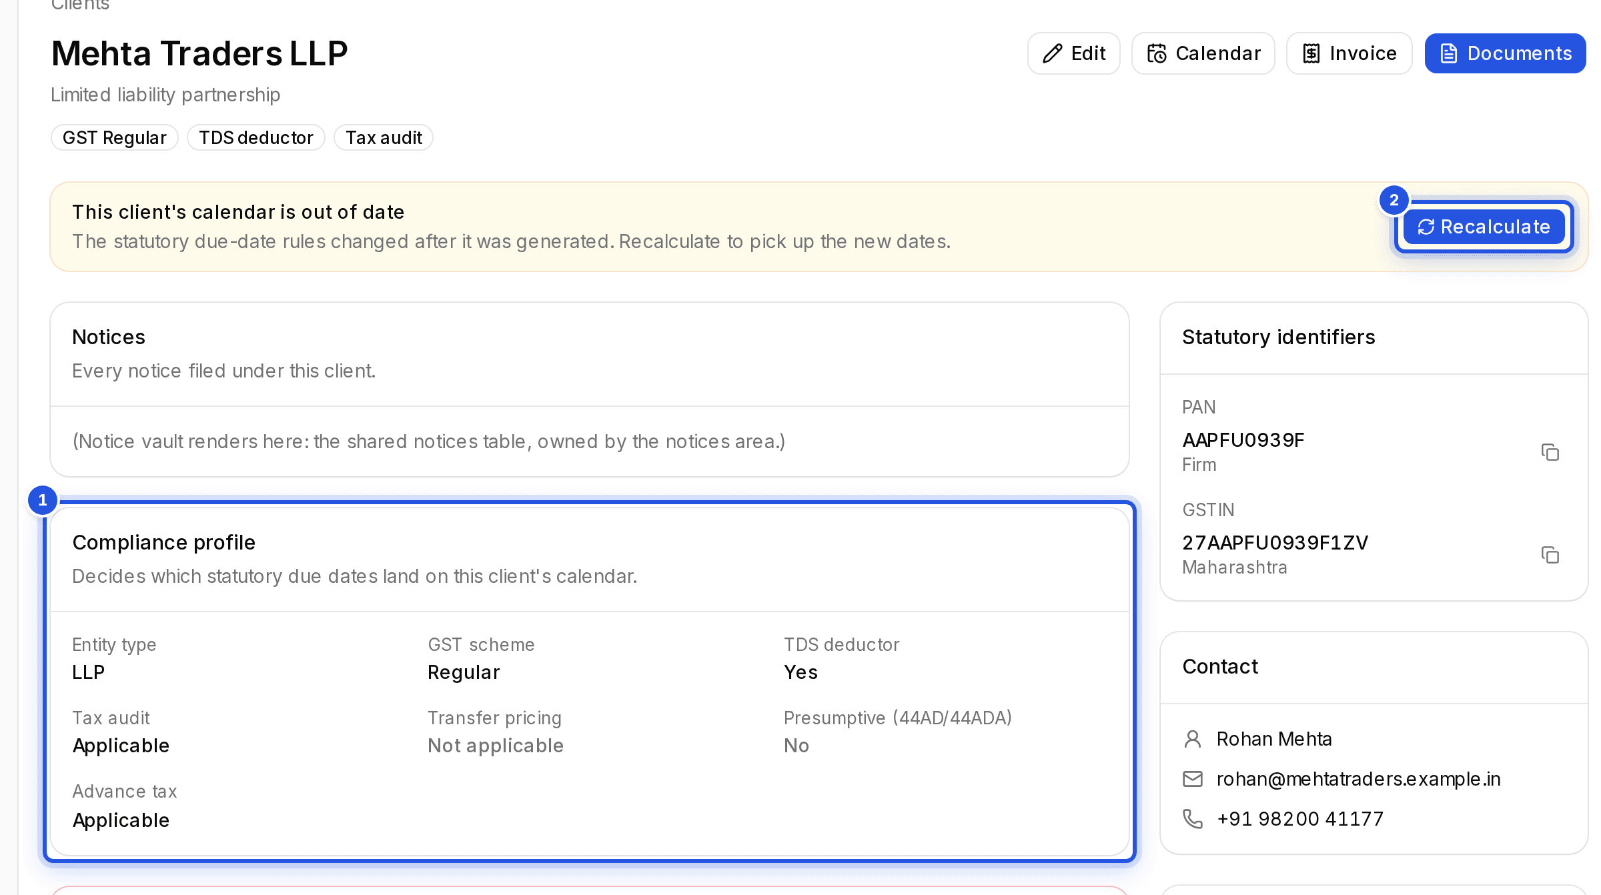Click the Statutory identifiers heading
This screenshot has height=895, width=1601.
[1279, 337]
